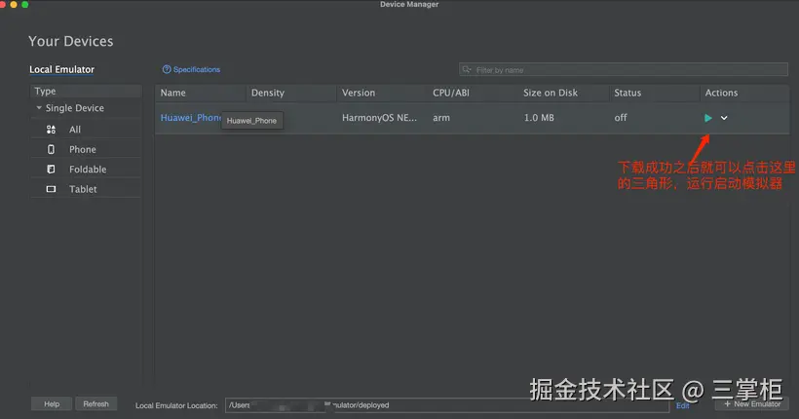Screen dimensions: 799x419
Task: Select the Tablet device type icon
Action: [51, 189]
